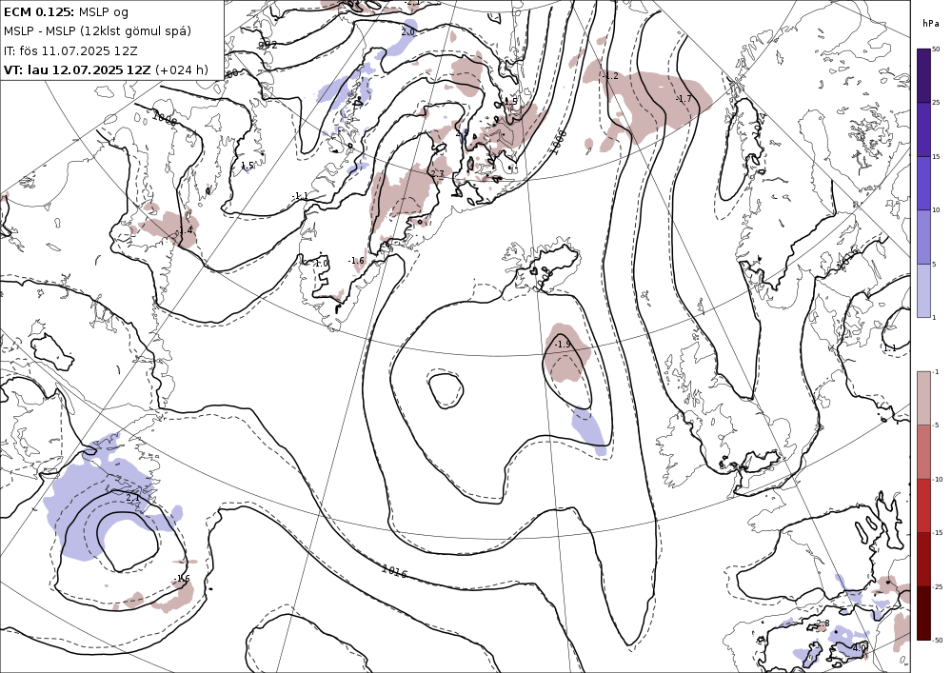Select the '-1.7' value on the pink northeastern area
The height and width of the screenshot is (673, 952).
click(684, 98)
